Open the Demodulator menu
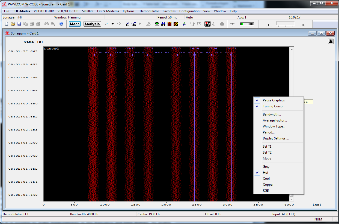The image size is (339, 224). (x=149, y=11)
